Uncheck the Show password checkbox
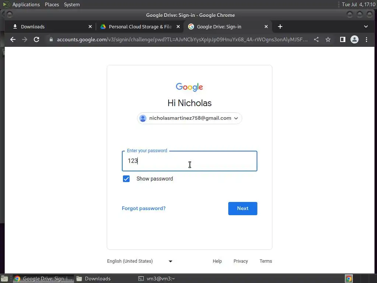 click(x=126, y=179)
